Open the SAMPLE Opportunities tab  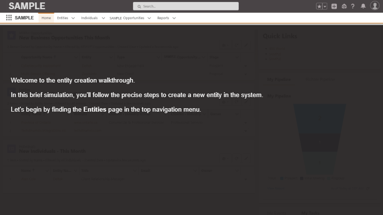[x=127, y=18]
